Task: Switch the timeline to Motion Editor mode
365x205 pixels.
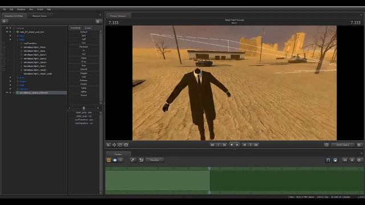Action: pos(115,160)
